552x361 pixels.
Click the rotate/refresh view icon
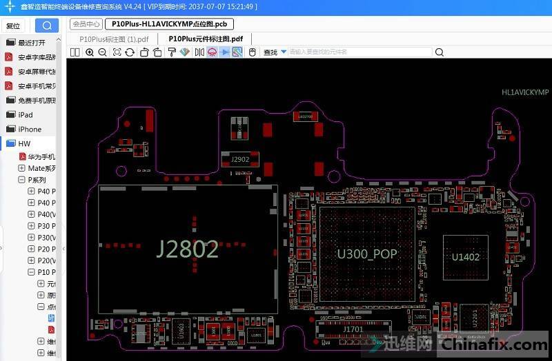(129, 52)
